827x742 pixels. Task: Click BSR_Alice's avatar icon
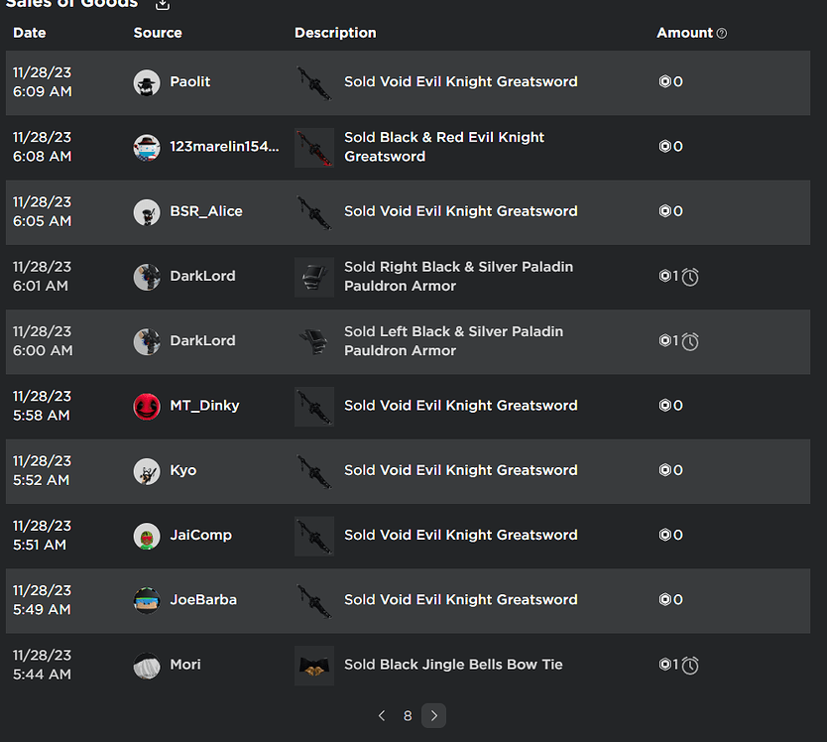(x=147, y=212)
